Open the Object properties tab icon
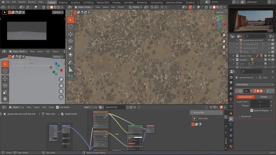 click(x=231, y=114)
